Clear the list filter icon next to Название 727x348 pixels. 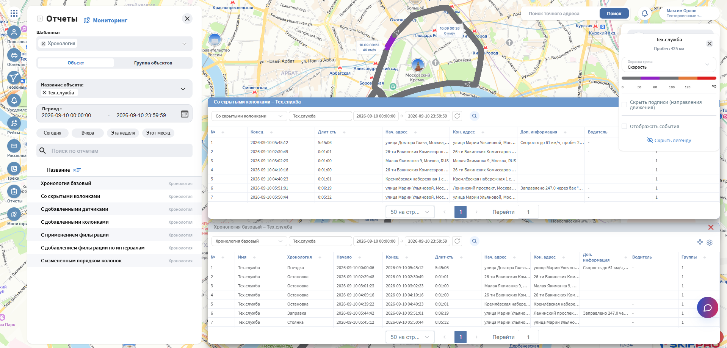(77, 170)
